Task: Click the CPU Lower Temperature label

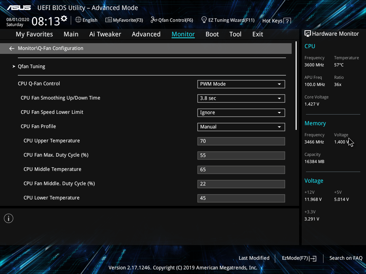Action: [x=51, y=198]
